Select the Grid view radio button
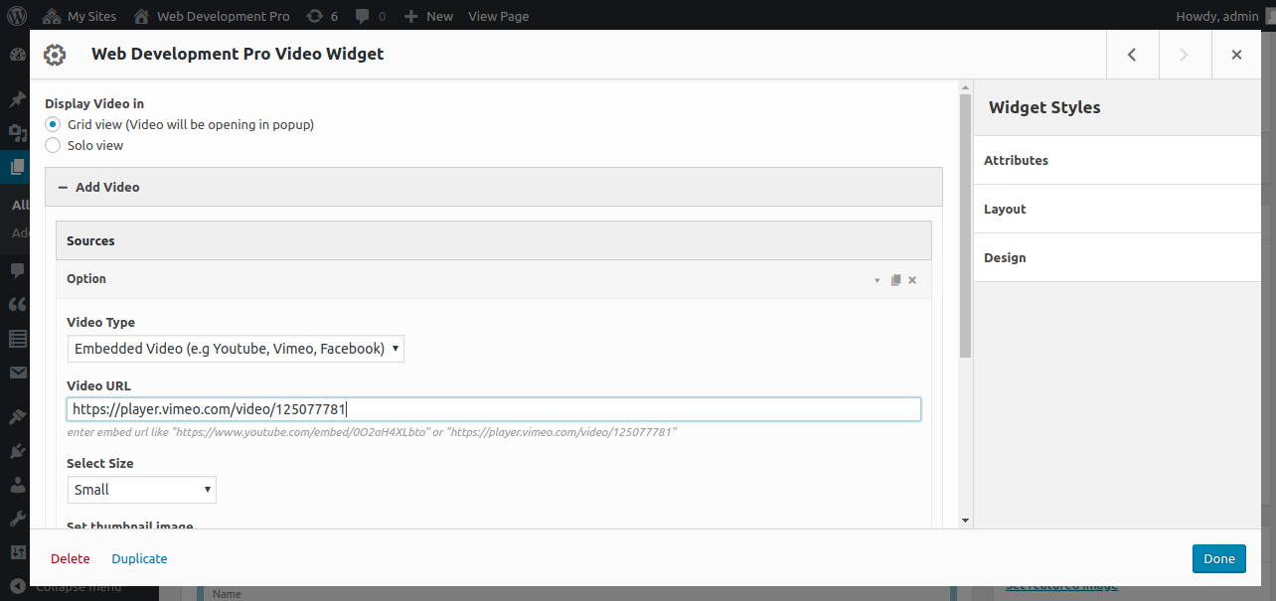Viewport: 1276px width, 601px height. (x=53, y=124)
